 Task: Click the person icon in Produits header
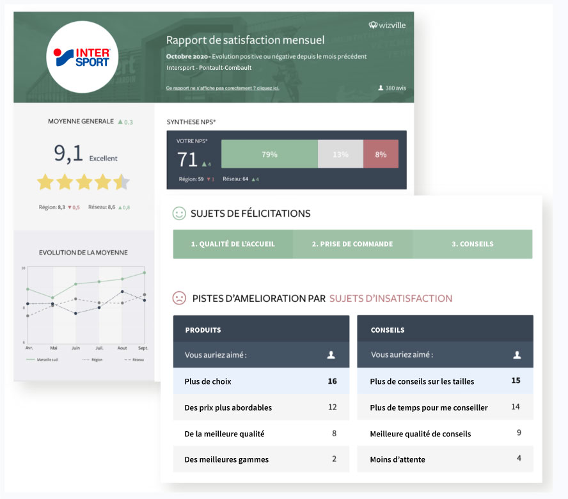pyautogui.click(x=331, y=354)
